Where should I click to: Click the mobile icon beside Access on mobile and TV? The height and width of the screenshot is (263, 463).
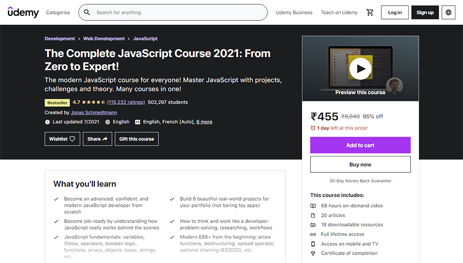(x=313, y=244)
